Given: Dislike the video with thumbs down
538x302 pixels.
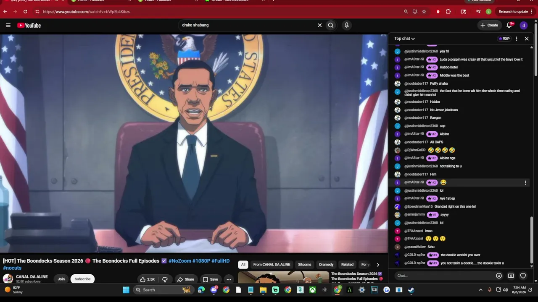Looking at the screenshot, I should tap(165, 279).
